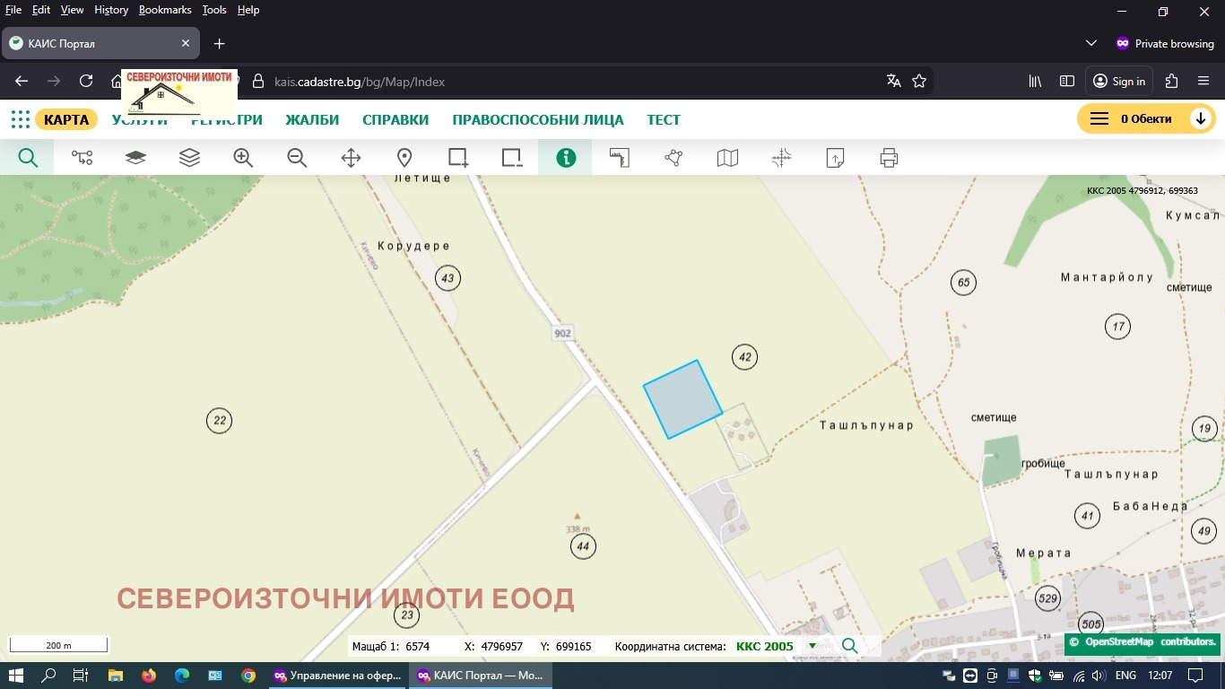Select the add-to-selection rectangle tool
The image size is (1225, 689).
[x=457, y=157]
